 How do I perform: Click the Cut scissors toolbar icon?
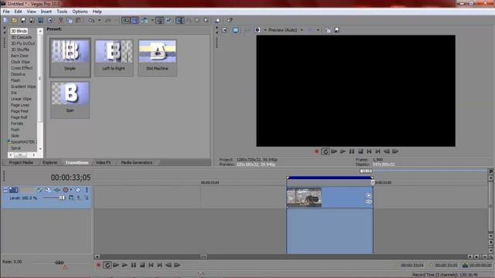tap(60, 21)
